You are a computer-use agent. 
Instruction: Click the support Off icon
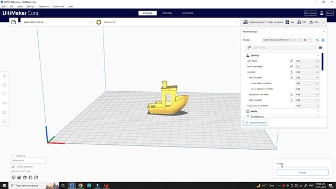299,22
